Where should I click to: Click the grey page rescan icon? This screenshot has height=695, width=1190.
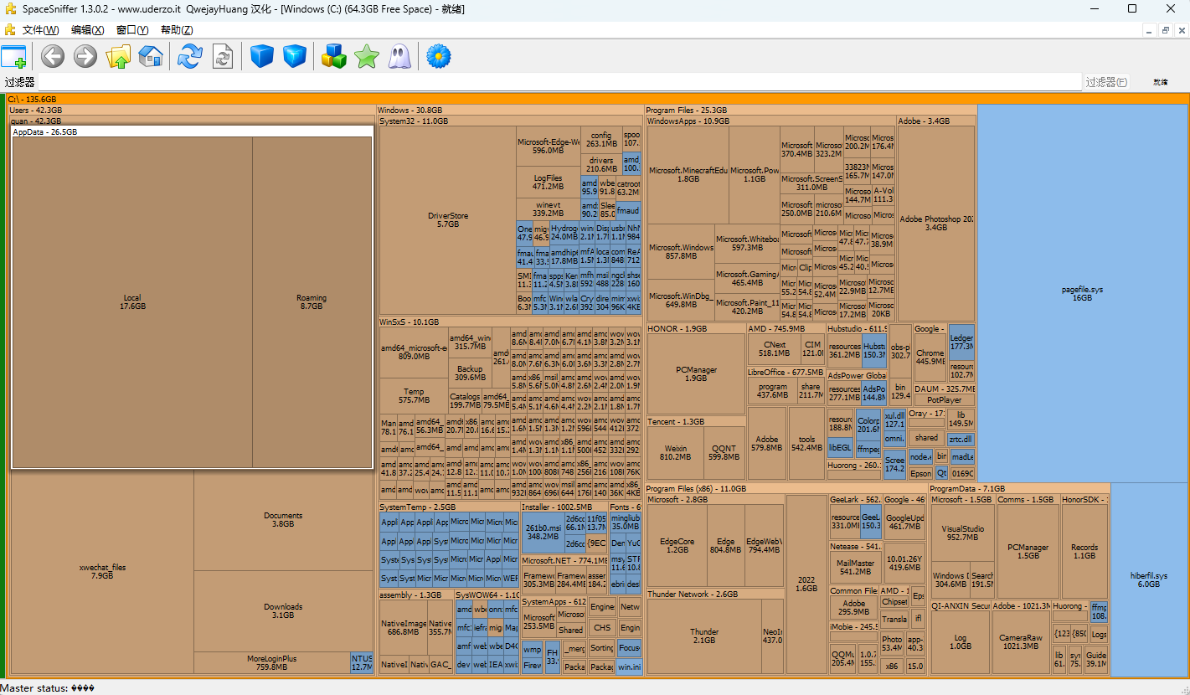click(x=223, y=57)
